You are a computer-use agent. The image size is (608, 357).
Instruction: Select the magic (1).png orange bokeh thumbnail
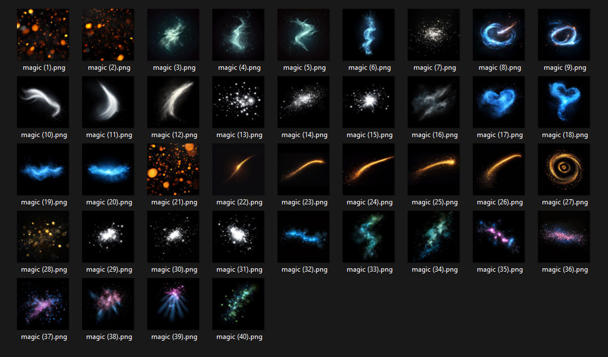coord(43,35)
